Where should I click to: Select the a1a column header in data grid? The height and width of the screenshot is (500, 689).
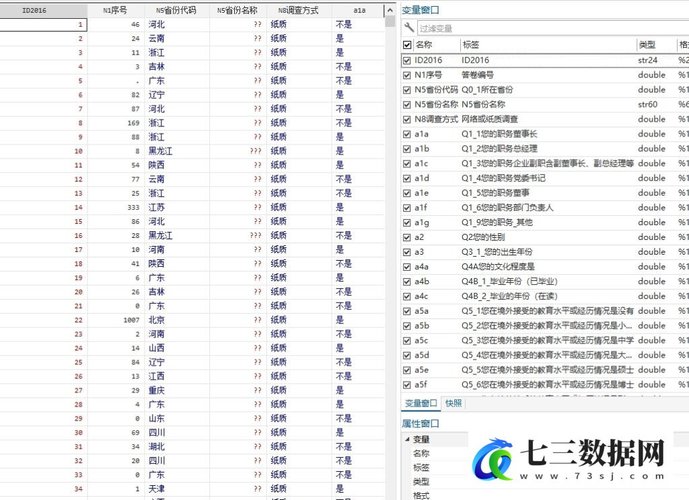(x=358, y=10)
